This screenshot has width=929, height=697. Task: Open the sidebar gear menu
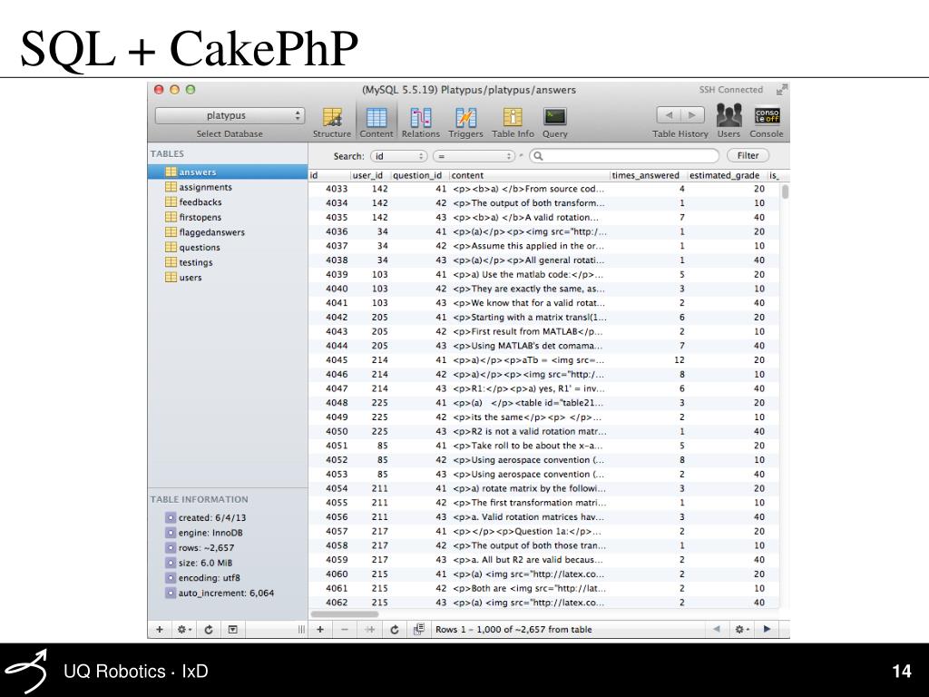[184, 630]
